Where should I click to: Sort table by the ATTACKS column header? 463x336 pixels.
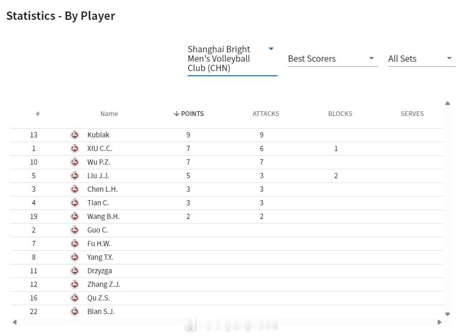click(x=266, y=114)
